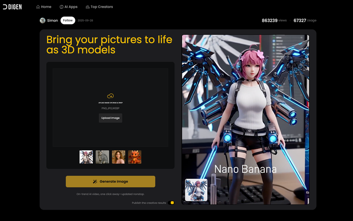The height and width of the screenshot is (221, 353).
Task: Click the Top Creators podium icon
Action: pos(87,7)
